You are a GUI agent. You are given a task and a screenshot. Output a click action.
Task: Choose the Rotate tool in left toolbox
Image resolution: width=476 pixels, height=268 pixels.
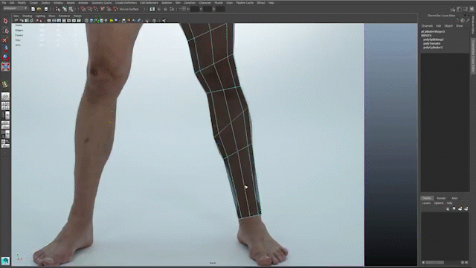point(5,57)
